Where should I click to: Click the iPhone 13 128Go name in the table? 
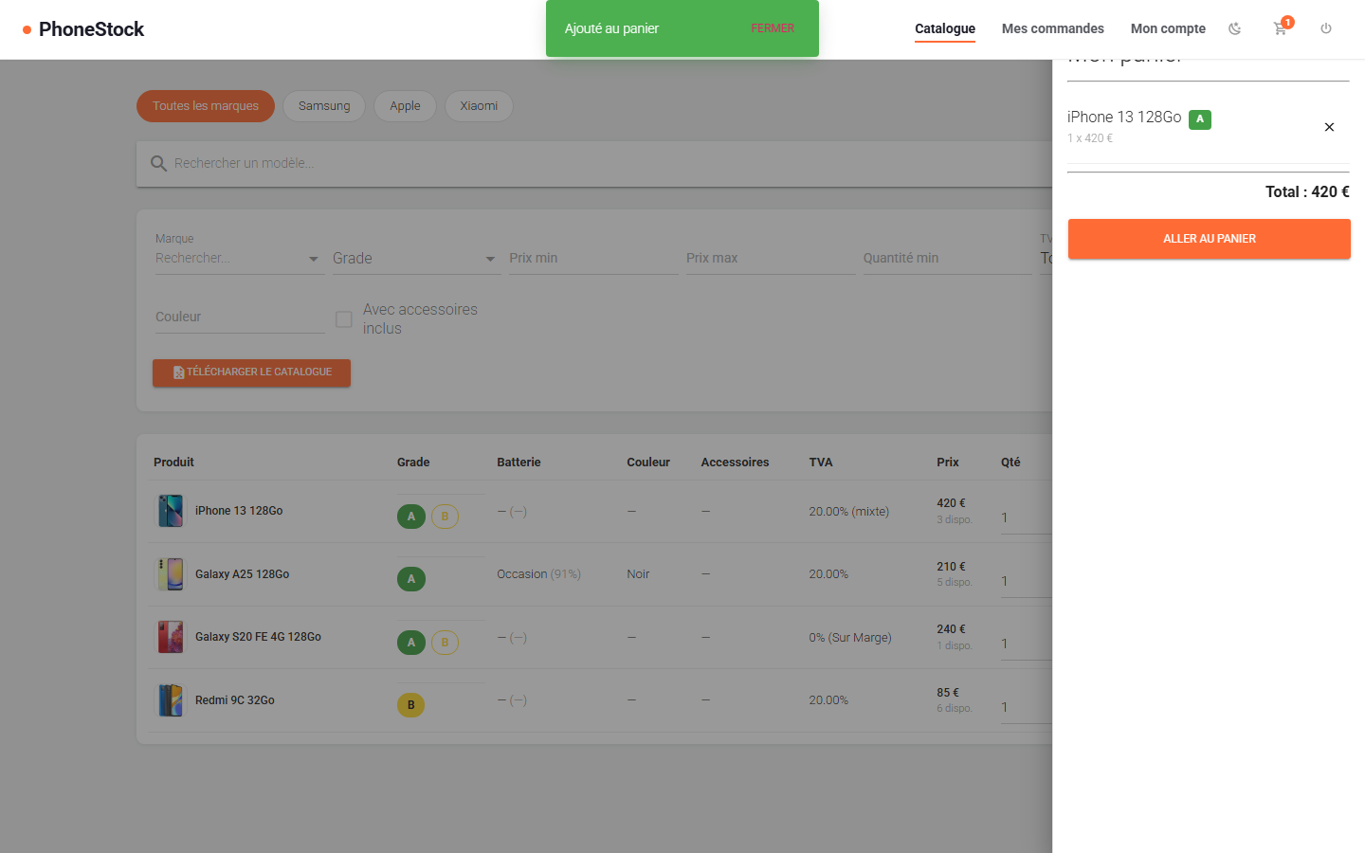pos(239,511)
